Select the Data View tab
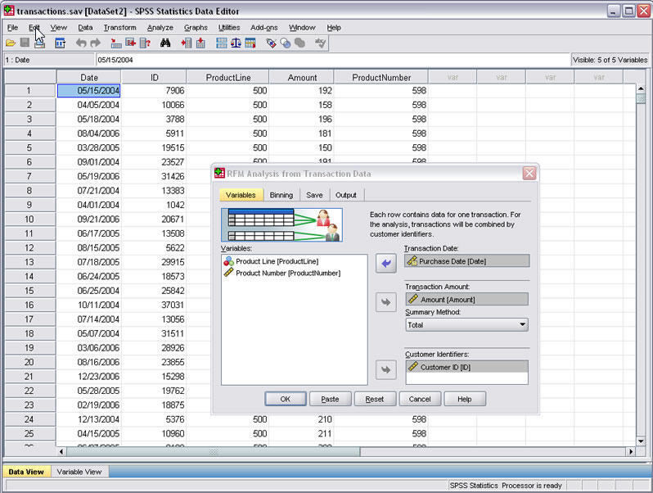This screenshot has width=653, height=493. click(x=26, y=472)
